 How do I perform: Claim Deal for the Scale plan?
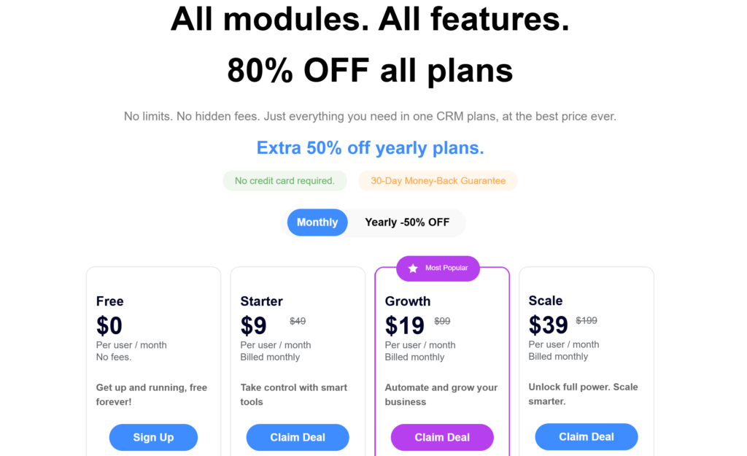pyautogui.click(x=587, y=436)
